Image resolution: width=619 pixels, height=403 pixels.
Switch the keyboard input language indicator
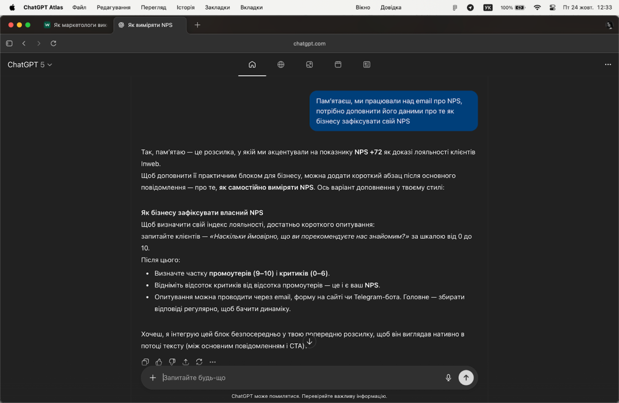tap(487, 8)
